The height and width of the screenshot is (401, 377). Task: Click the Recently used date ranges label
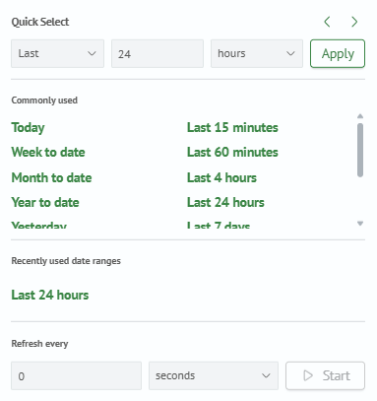coord(66,261)
